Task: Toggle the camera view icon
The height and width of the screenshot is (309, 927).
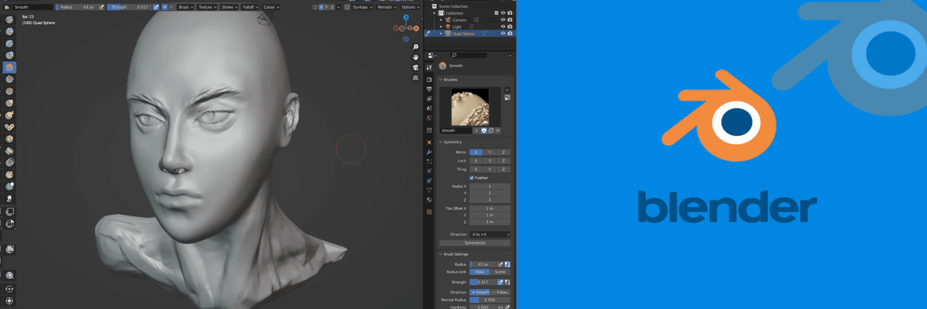Action: pos(415,67)
